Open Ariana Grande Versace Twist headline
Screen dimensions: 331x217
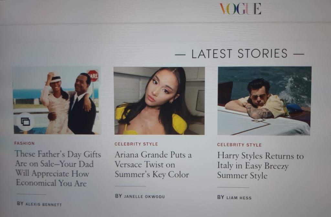153,164
